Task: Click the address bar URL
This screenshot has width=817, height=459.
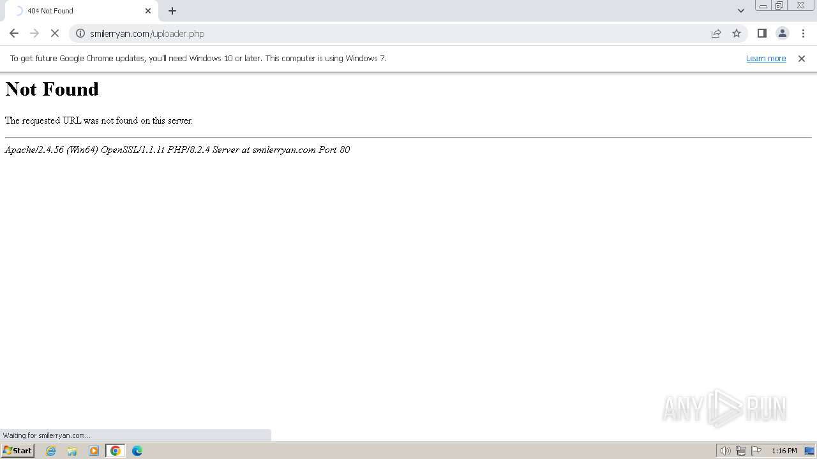Action: [147, 34]
